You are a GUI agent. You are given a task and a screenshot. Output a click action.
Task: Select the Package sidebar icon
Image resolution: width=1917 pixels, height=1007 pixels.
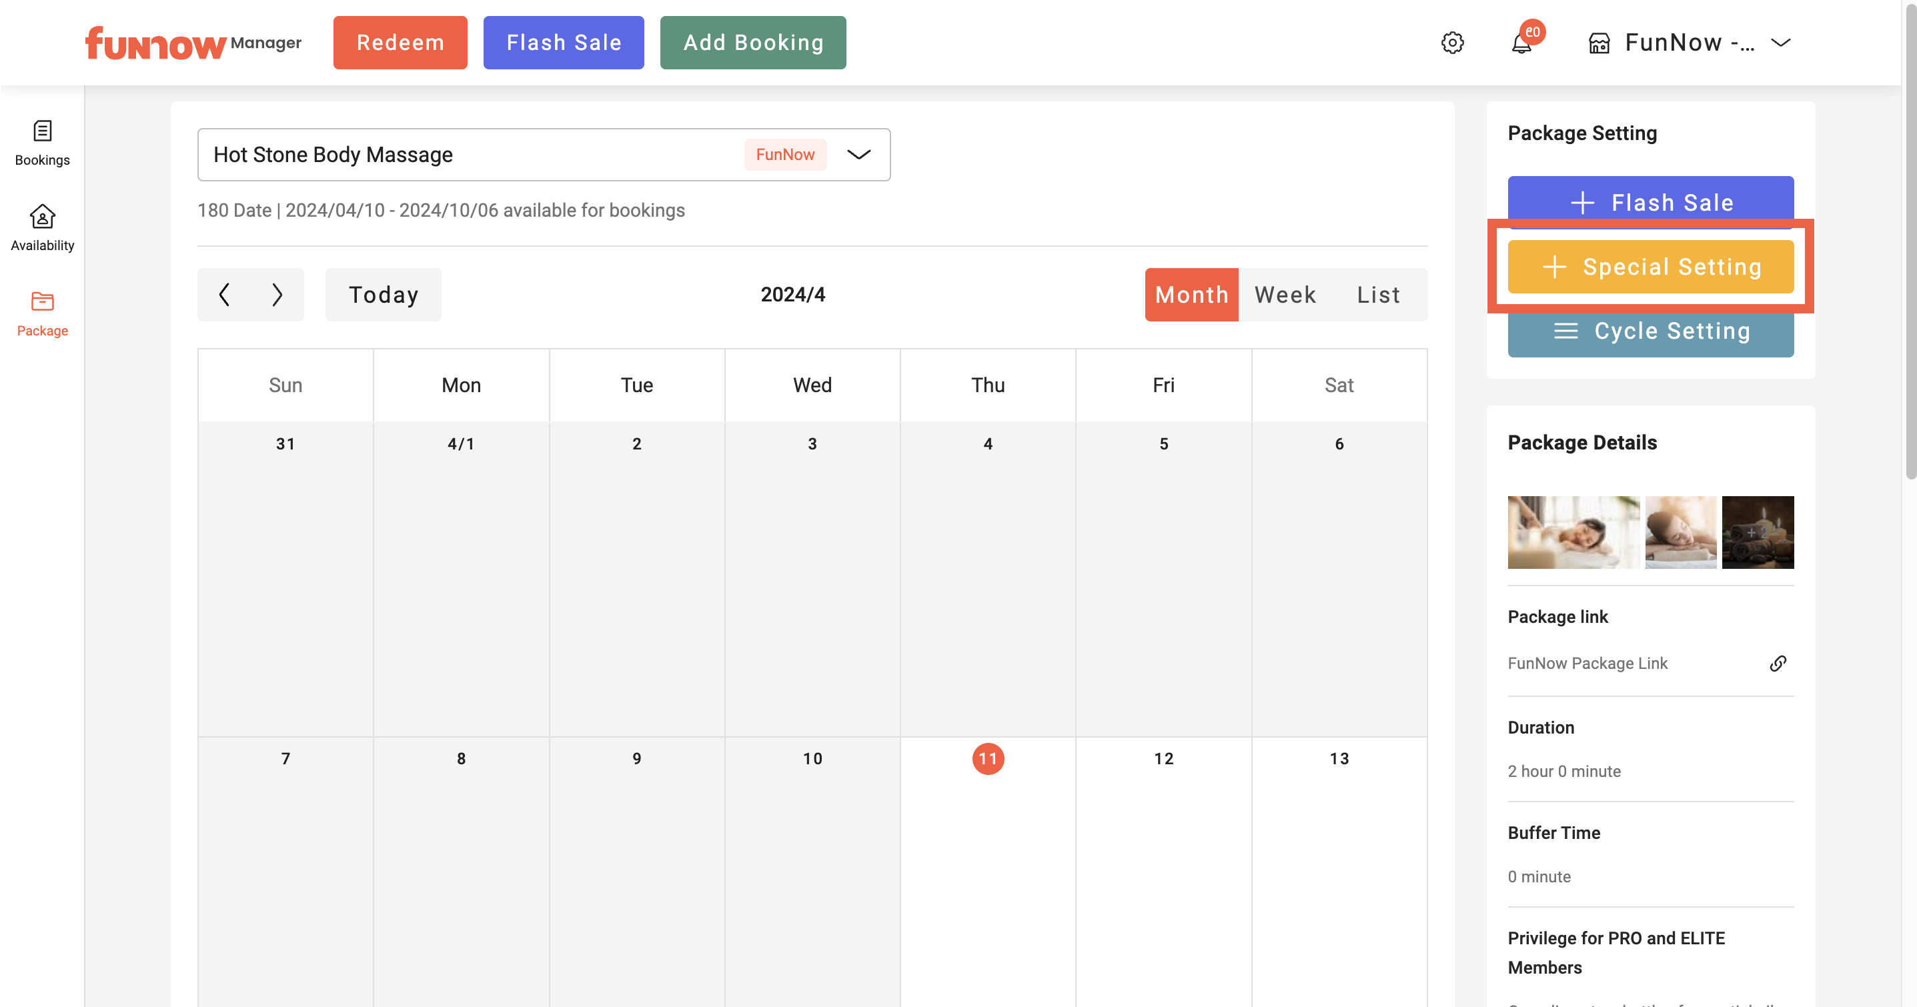point(43,313)
